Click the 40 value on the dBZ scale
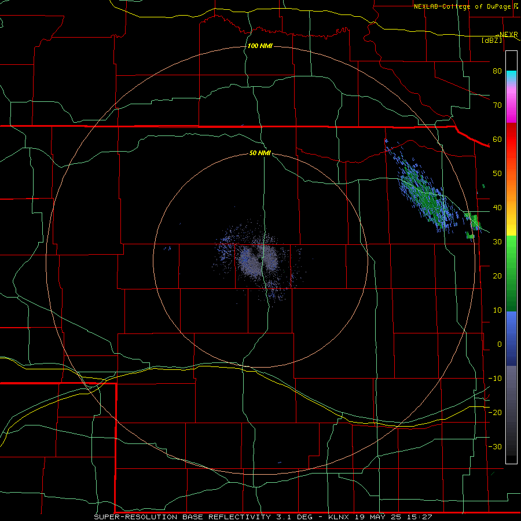Viewport: 521px width, 521px height. tap(497, 208)
